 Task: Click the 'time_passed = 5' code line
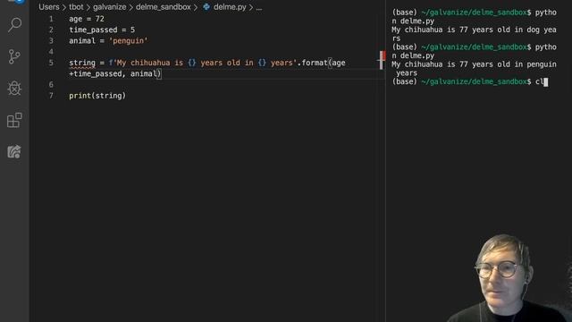pyautogui.click(x=102, y=30)
